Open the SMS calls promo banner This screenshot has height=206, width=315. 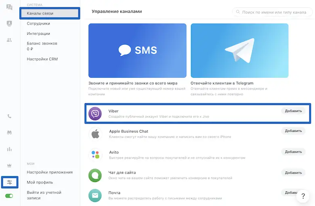137,51
